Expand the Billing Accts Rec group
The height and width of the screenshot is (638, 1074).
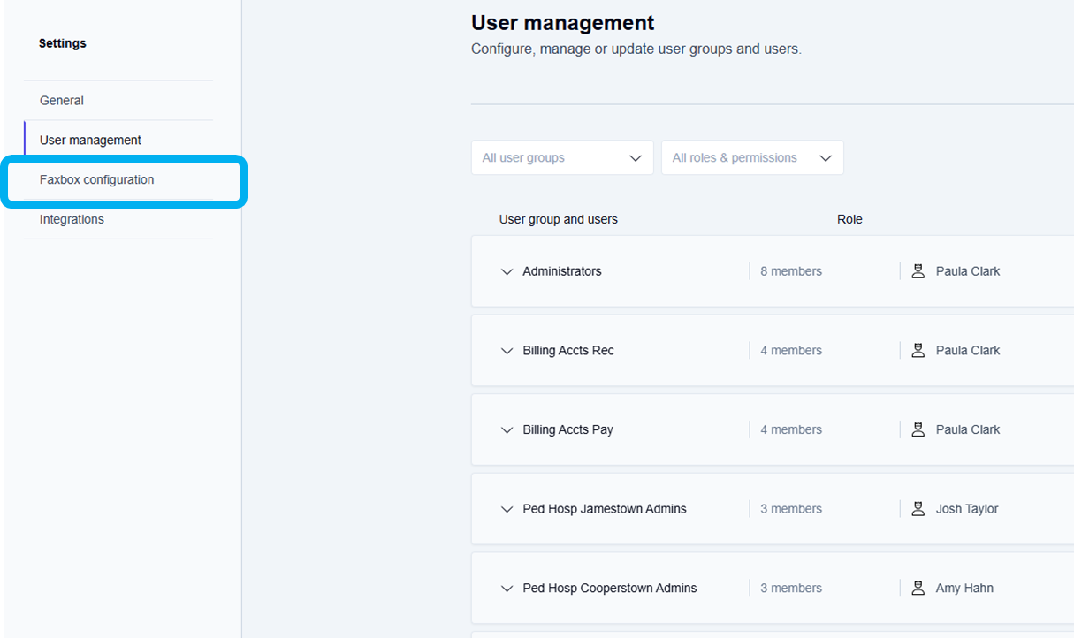[507, 351]
